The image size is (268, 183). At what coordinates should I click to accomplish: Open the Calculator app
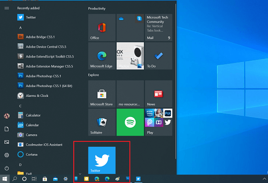tap(29, 115)
